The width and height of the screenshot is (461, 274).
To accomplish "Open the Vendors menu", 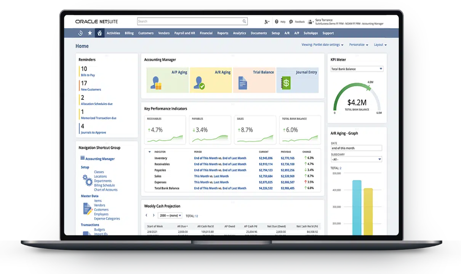I will point(164,33).
